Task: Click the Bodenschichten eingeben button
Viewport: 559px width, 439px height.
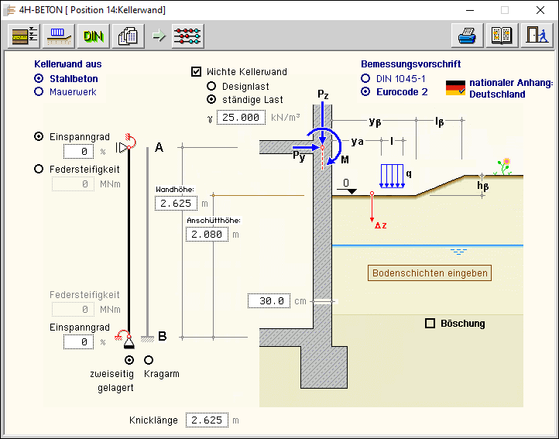Action: (x=429, y=273)
